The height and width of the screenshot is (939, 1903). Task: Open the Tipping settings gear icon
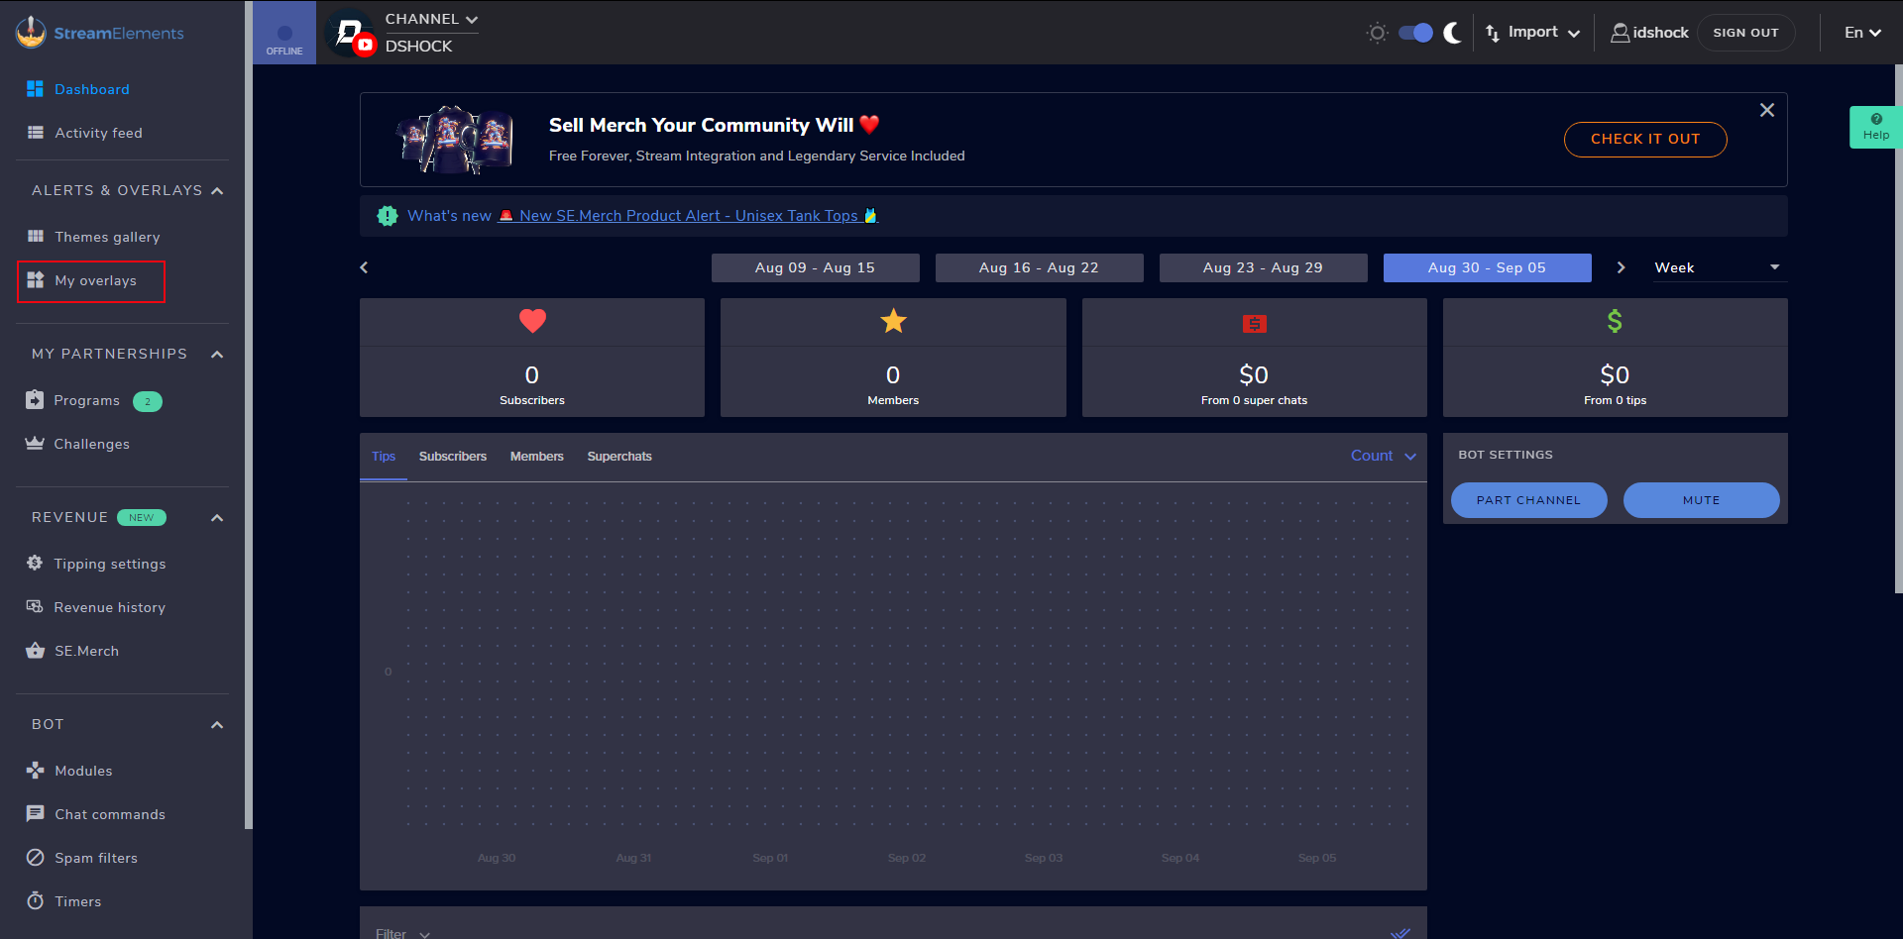coord(35,564)
